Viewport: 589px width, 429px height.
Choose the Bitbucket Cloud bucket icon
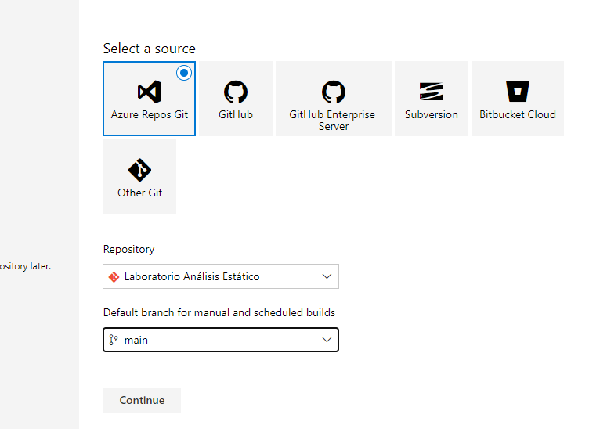pos(518,92)
